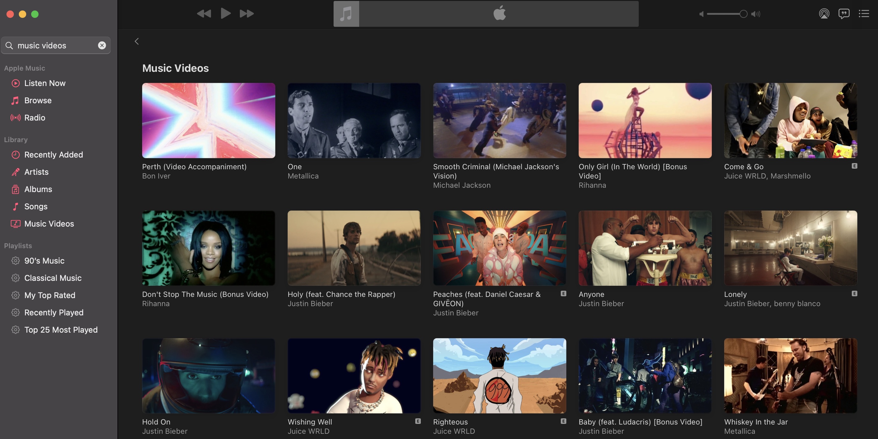The width and height of the screenshot is (878, 439).
Task: Play the Smooth Criminal music video
Action: 499,121
